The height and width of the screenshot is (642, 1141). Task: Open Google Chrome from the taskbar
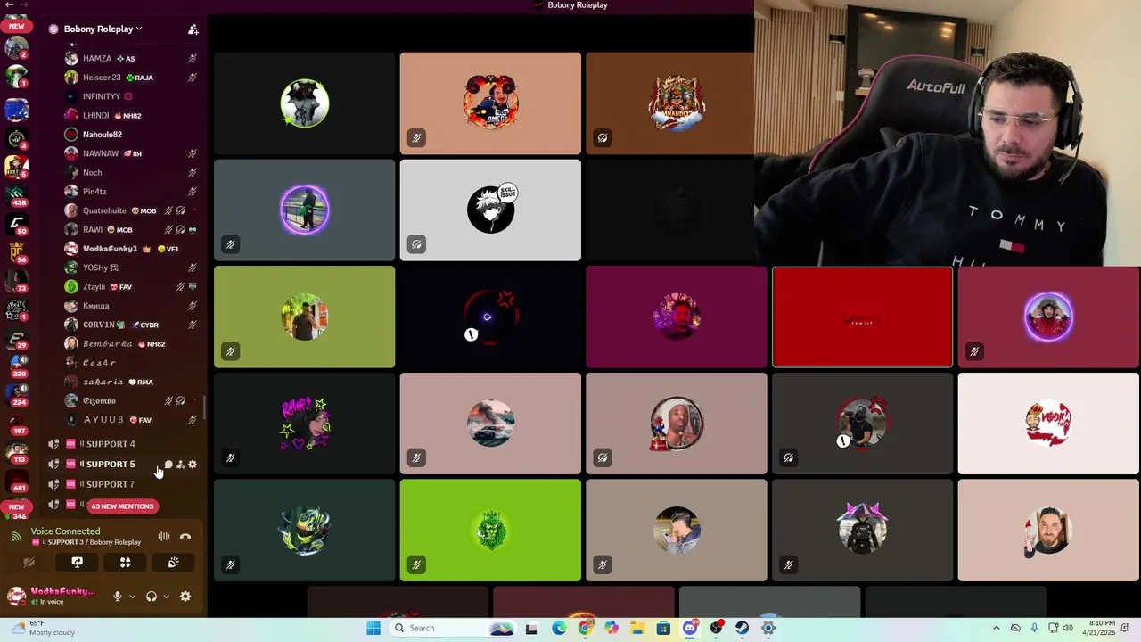585,628
